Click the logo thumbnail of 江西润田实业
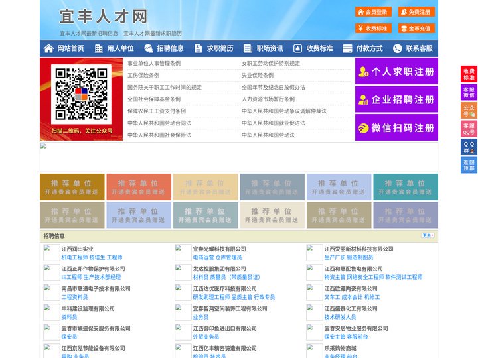 (52, 253)
